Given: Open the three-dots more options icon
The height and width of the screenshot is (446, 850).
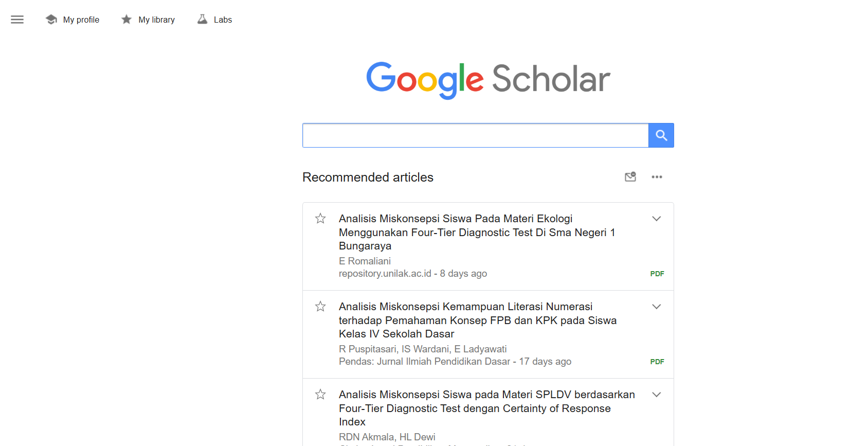Looking at the screenshot, I should point(657,177).
